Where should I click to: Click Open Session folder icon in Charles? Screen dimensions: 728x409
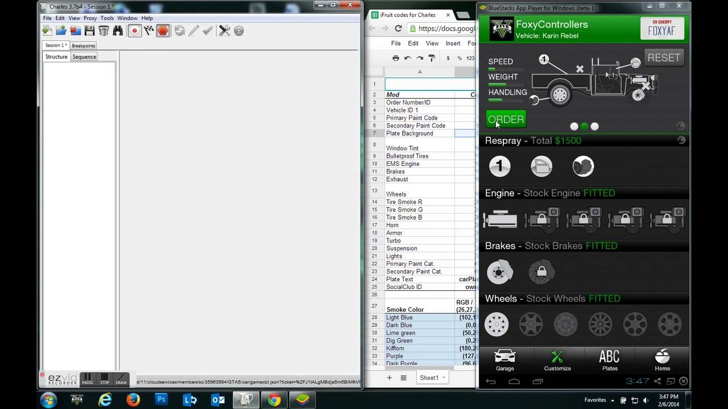click(x=61, y=31)
